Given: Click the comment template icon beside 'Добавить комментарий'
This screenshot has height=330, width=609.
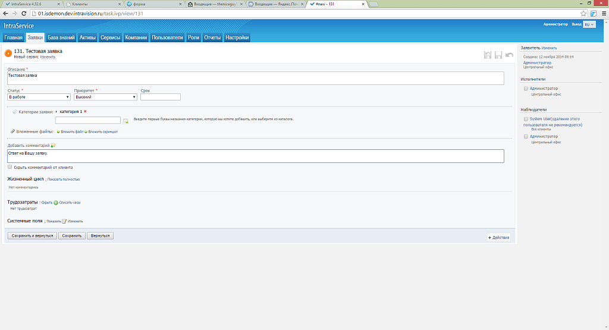Looking at the screenshot, I should pyautogui.click(x=53, y=146).
